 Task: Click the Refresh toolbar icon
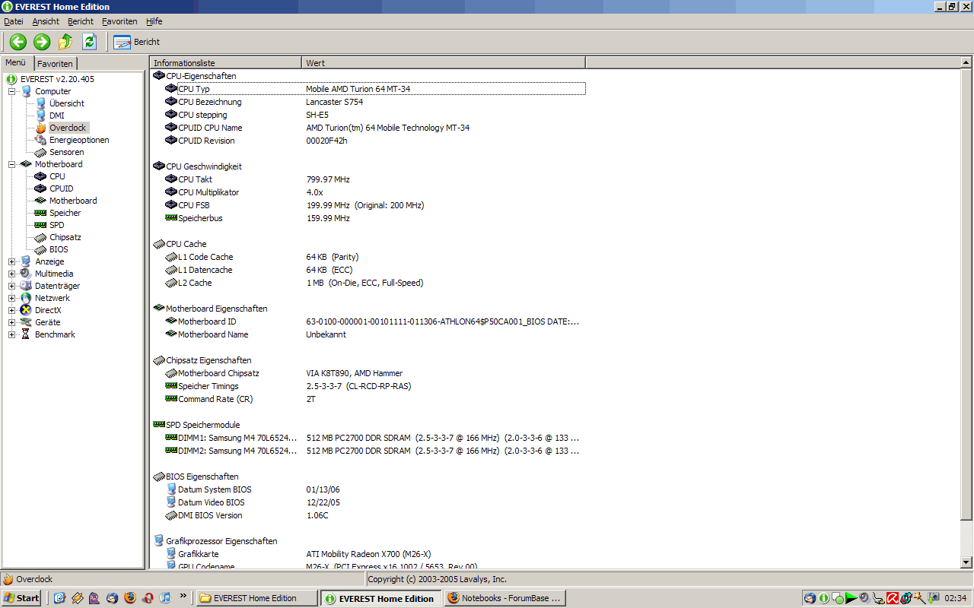(x=89, y=42)
